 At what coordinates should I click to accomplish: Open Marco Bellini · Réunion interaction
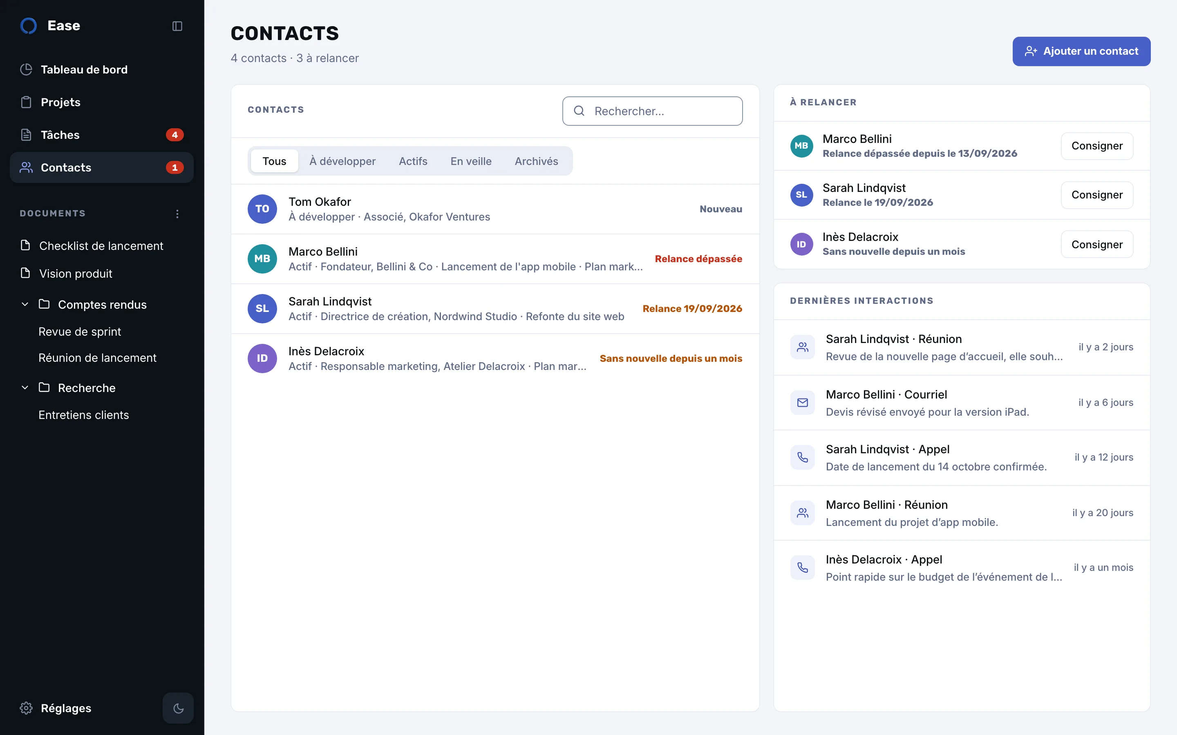pyautogui.click(x=962, y=513)
